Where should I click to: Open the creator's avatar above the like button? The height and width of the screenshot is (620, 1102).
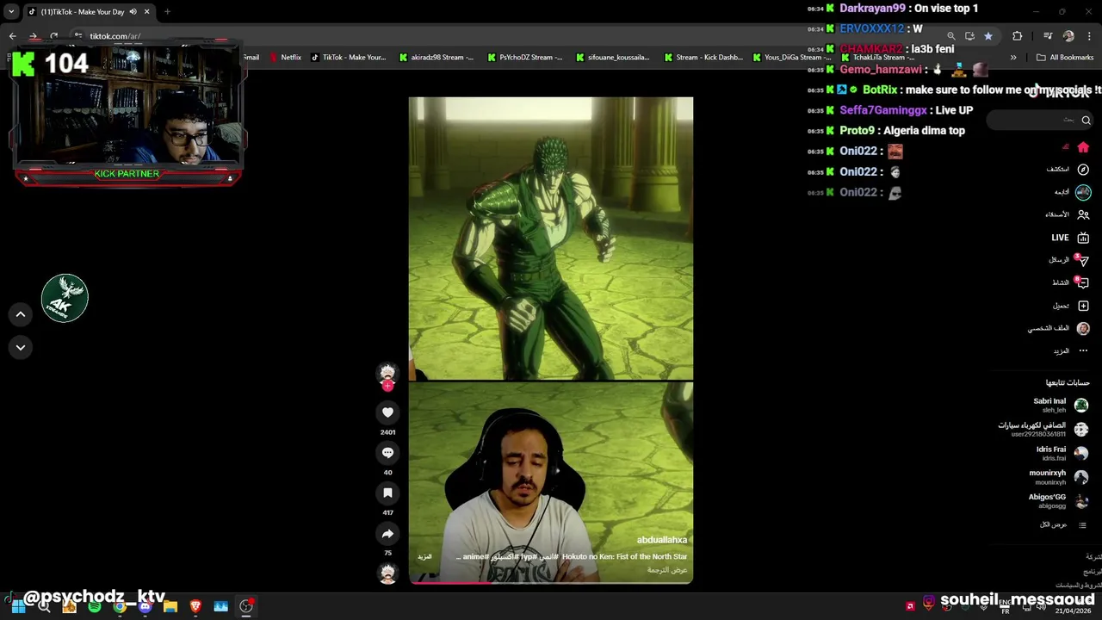tap(387, 372)
